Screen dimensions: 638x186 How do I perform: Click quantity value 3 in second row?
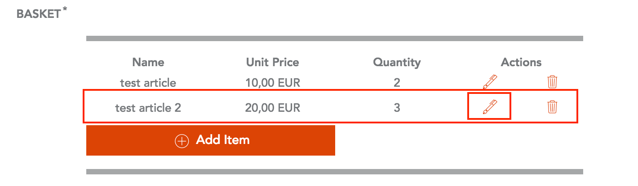[397, 107]
